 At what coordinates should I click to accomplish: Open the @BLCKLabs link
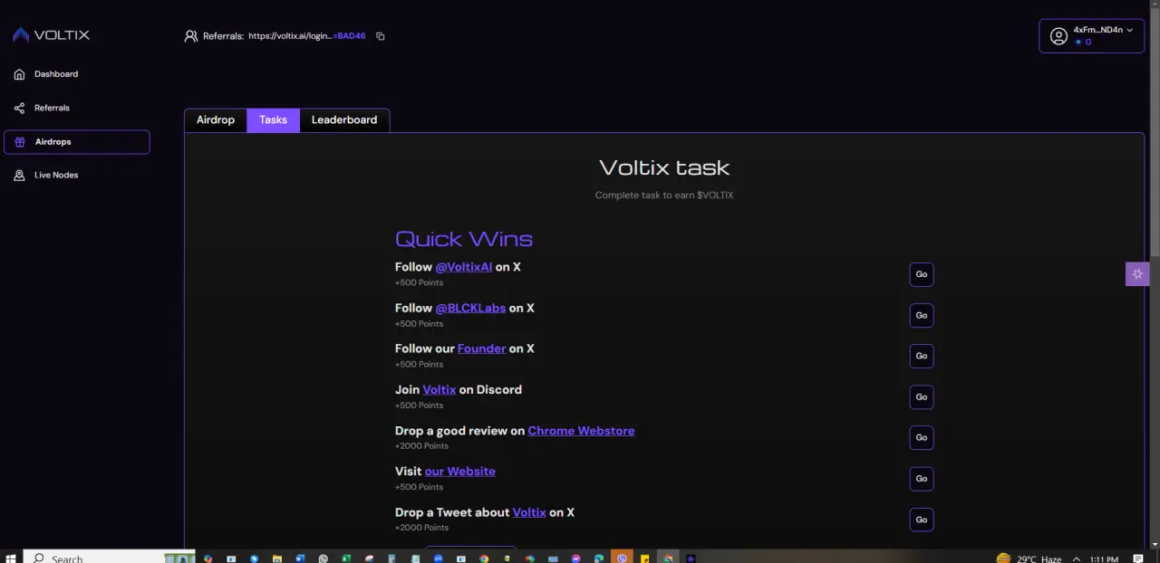(470, 308)
